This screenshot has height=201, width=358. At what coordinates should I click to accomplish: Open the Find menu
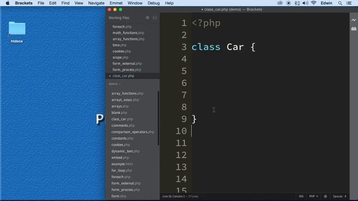(65, 3)
